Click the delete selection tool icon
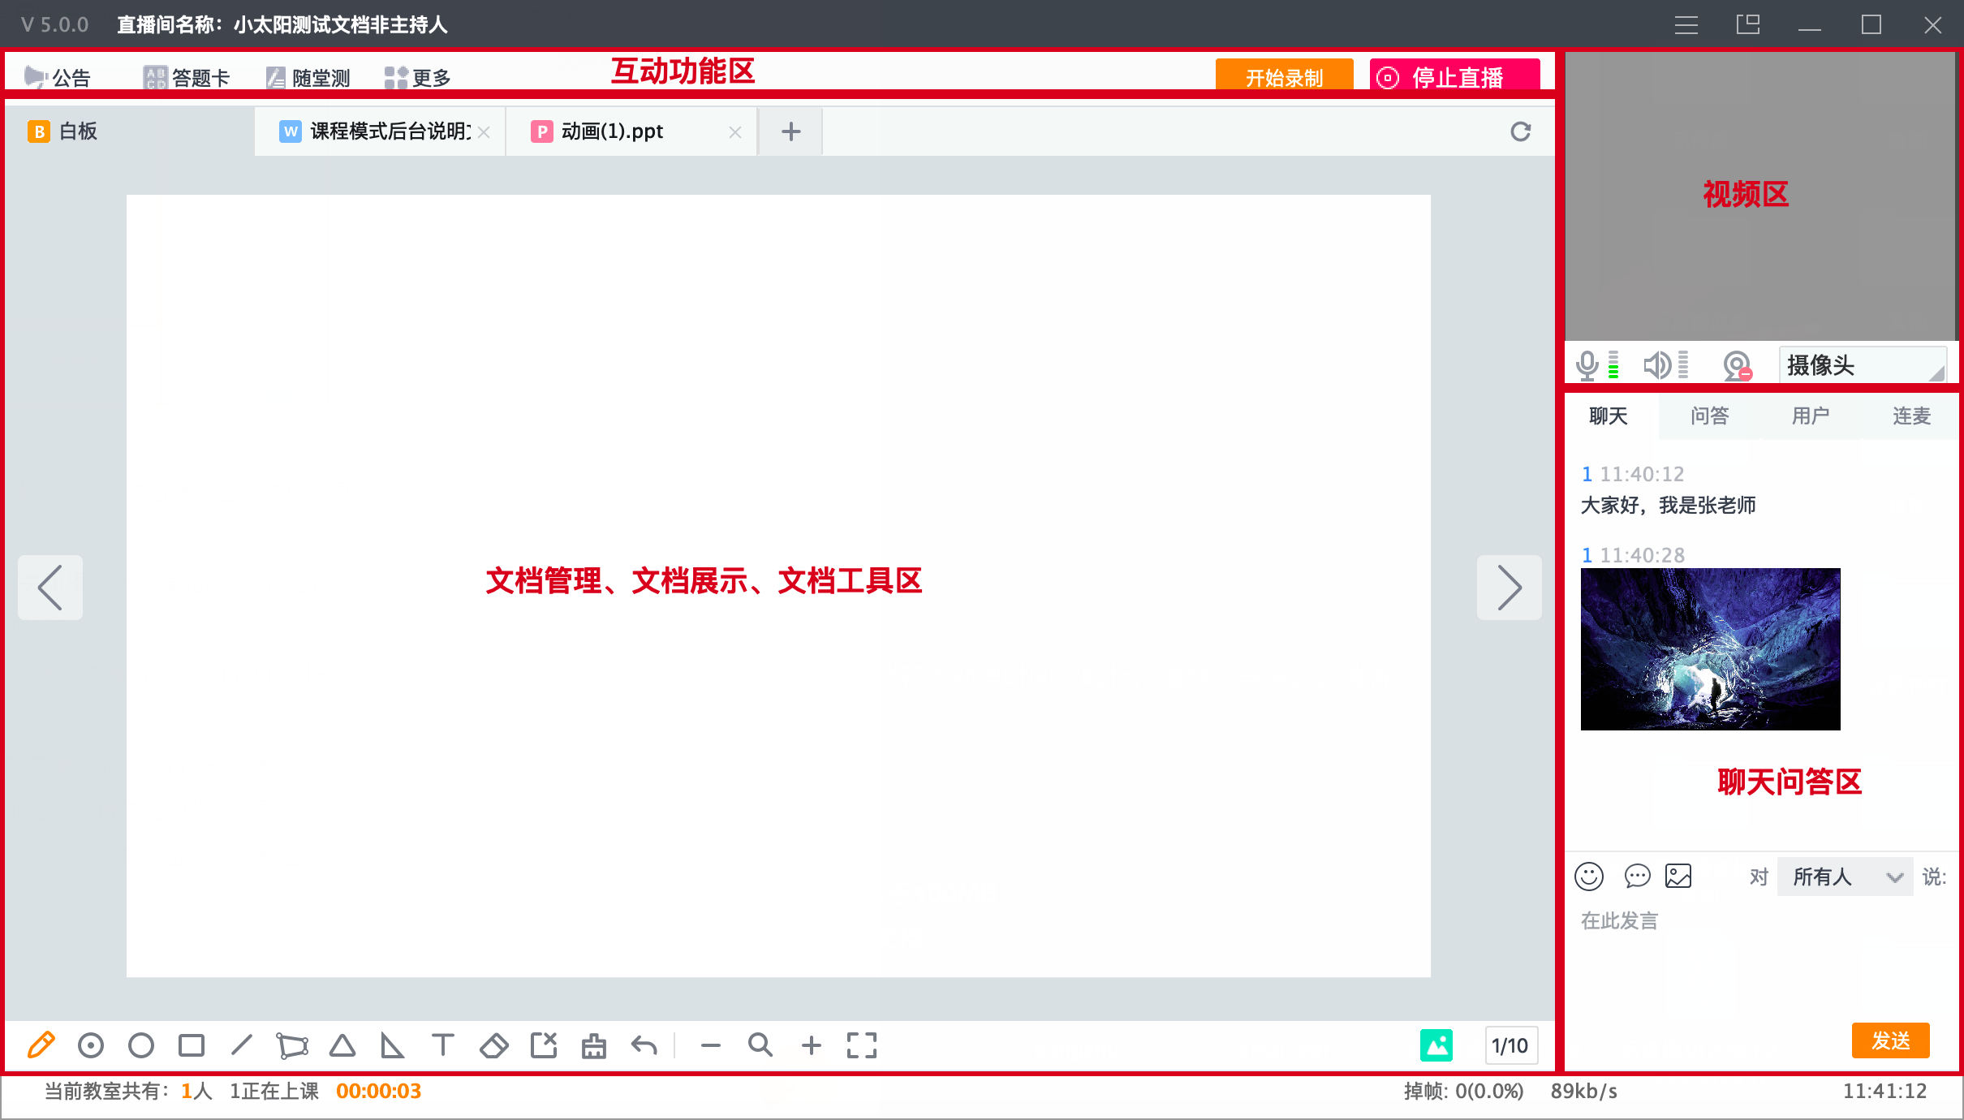Image resolution: width=1964 pixels, height=1120 pixels. click(x=544, y=1045)
